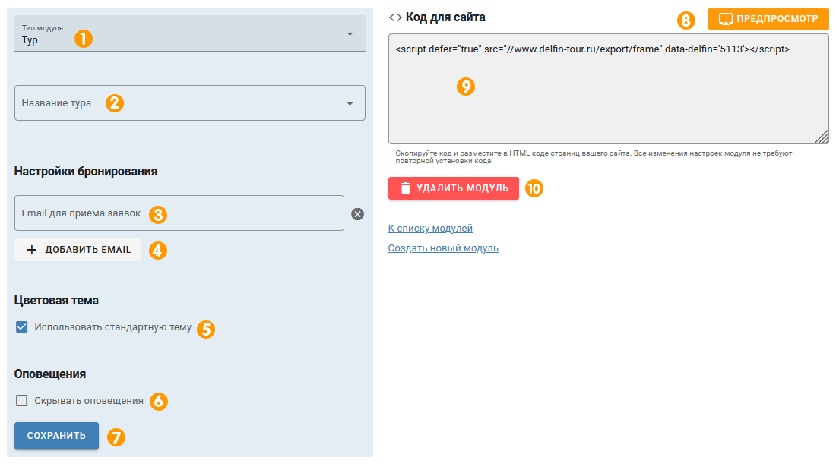Click the code brackets icon beside Код для сайта
The image size is (836, 473).
pos(395,17)
